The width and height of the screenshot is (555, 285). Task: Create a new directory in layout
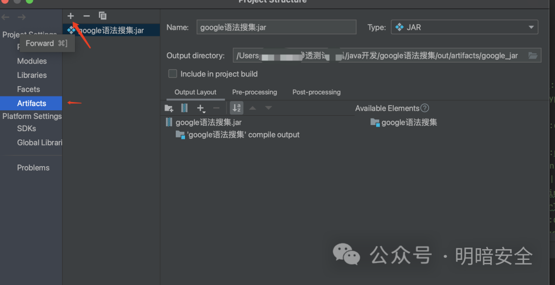click(169, 108)
